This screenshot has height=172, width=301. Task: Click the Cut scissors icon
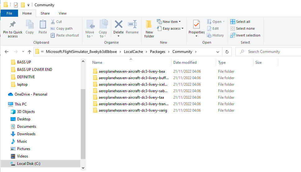pos(53,22)
